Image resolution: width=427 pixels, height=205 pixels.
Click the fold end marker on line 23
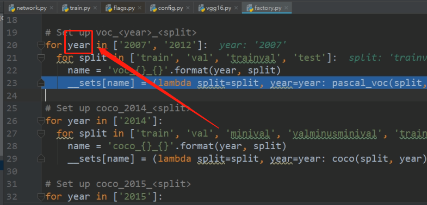coord(41,83)
